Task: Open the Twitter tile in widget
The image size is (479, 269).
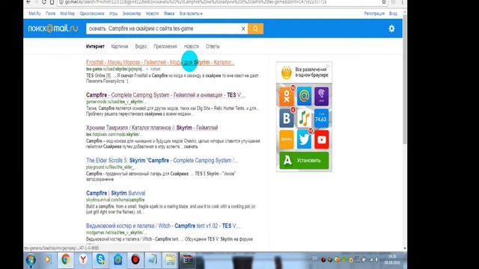Action: pos(304,140)
